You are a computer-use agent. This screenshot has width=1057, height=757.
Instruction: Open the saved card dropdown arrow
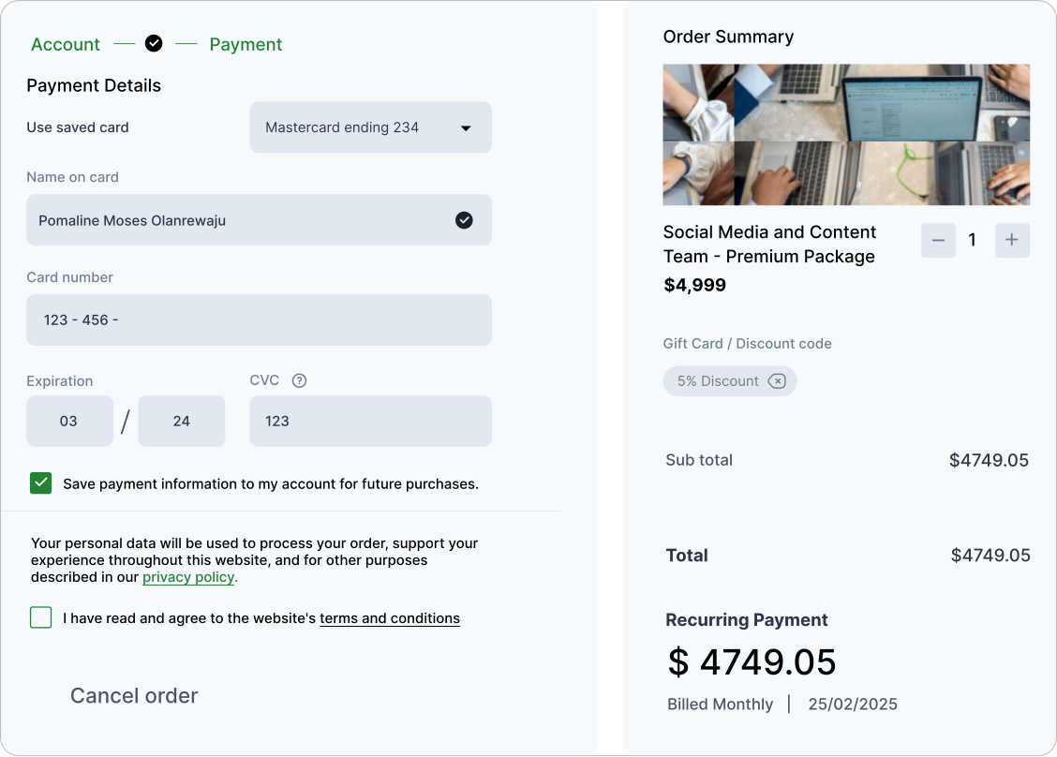pos(466,128)
